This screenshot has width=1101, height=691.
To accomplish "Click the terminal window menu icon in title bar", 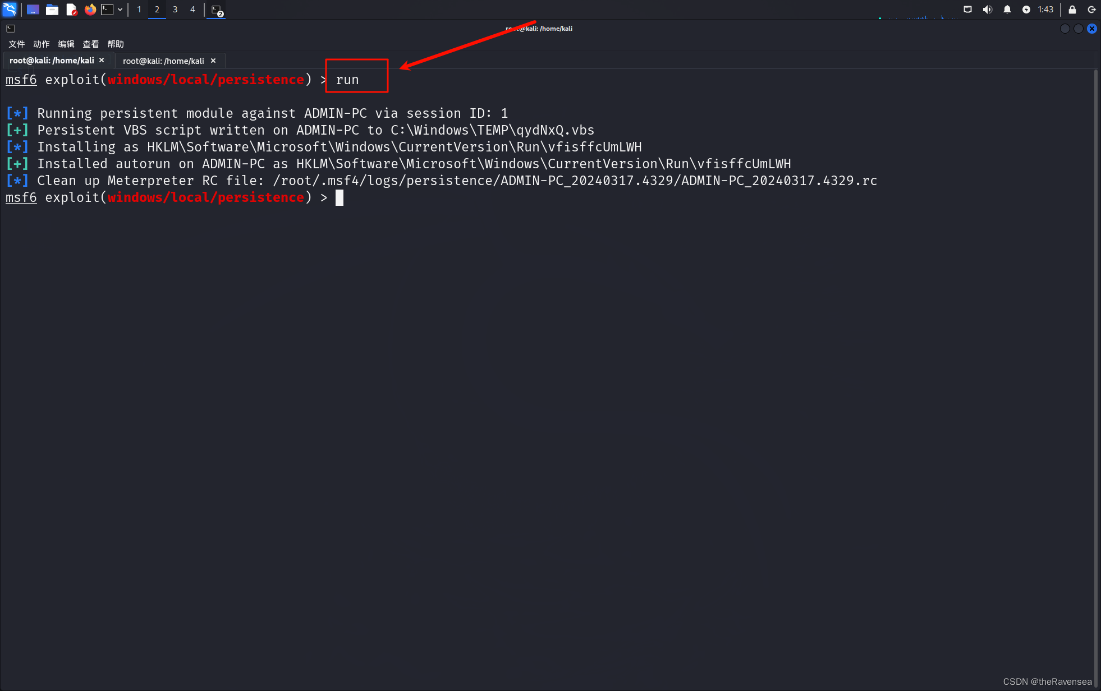I will pyautogui.click(x=11, y=29).
